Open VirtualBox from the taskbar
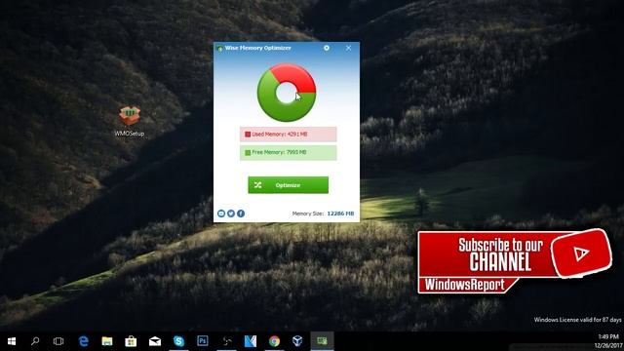Image resolution: width=624 pixels, height=351 pixels. [x=297, y=341]
